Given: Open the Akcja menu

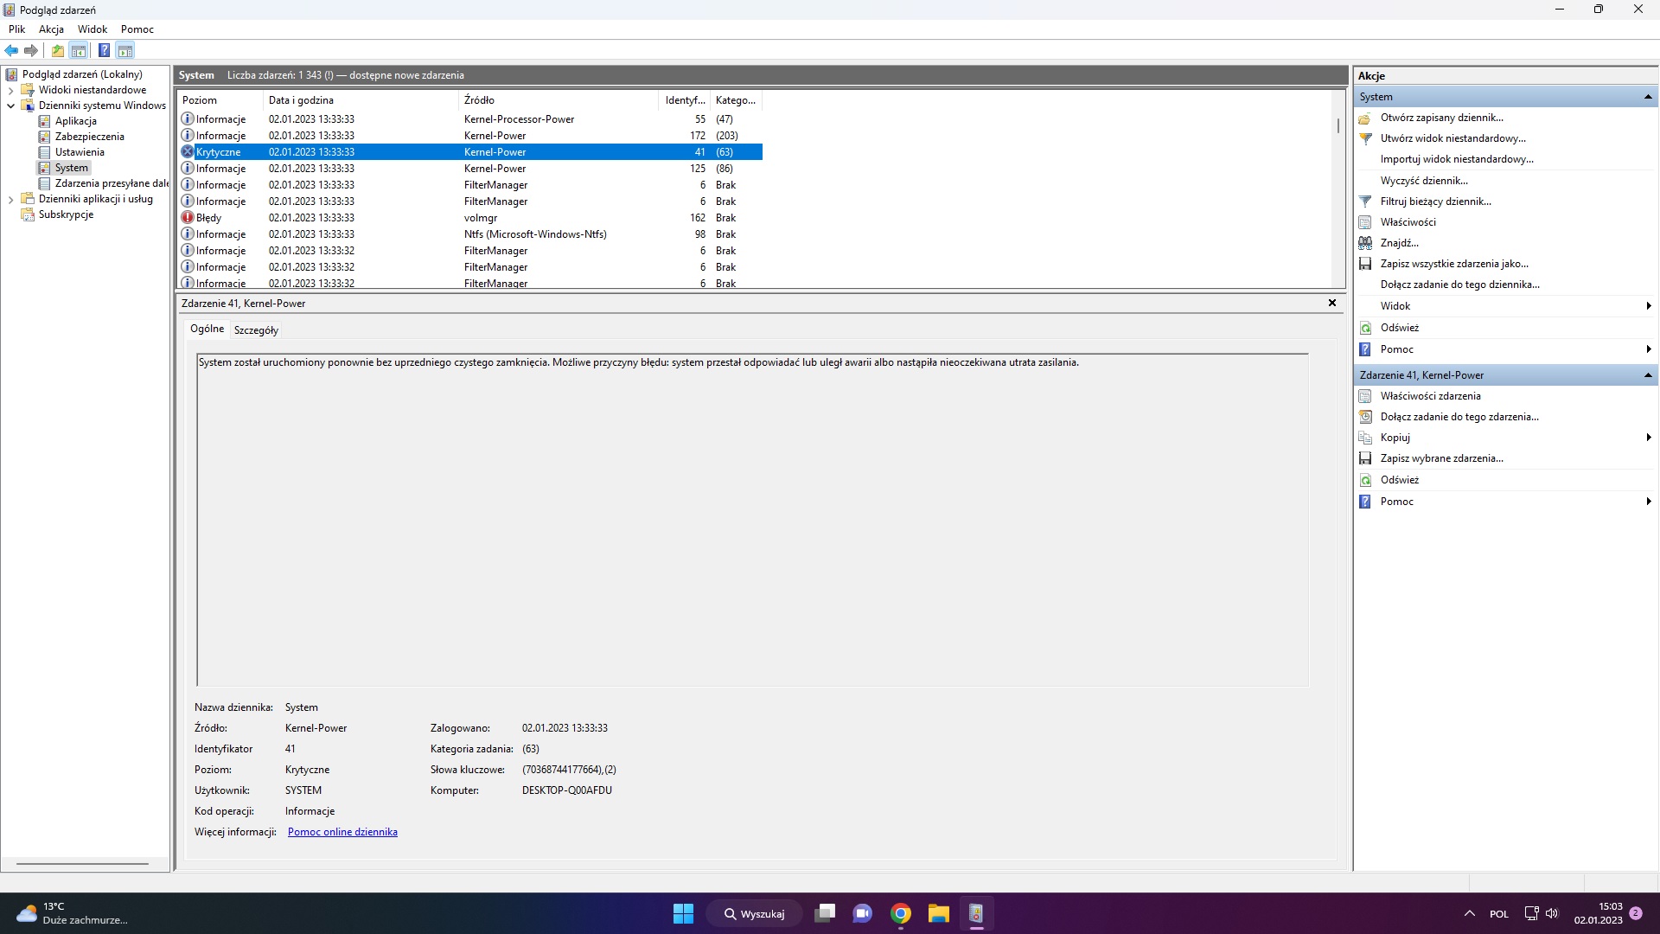Looking at the screenshot, I should click(51, 29).
